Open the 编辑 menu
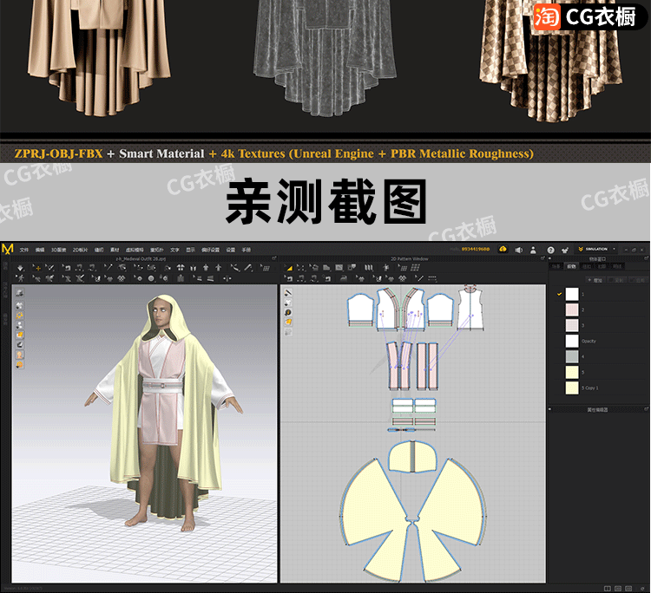651x593 pixels. click(x=39, y=250)
